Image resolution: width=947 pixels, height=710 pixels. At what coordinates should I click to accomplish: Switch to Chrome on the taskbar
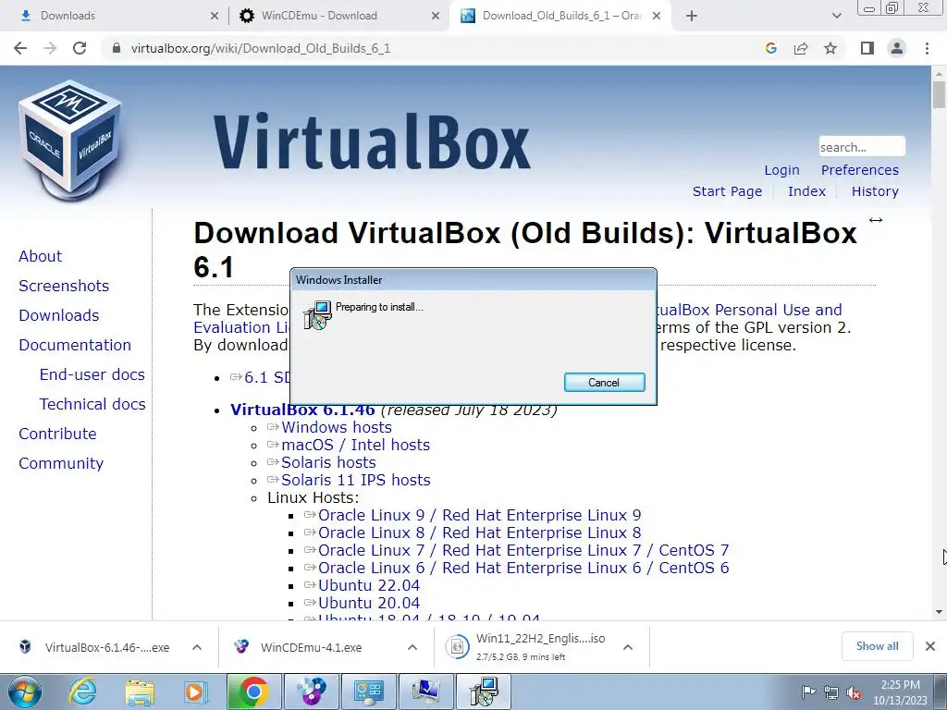tap(253, 692)
